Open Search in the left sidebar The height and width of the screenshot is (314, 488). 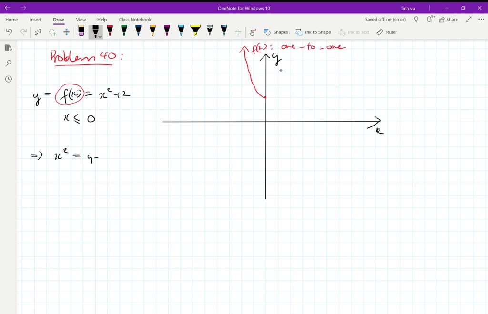(x=8, y=63)
